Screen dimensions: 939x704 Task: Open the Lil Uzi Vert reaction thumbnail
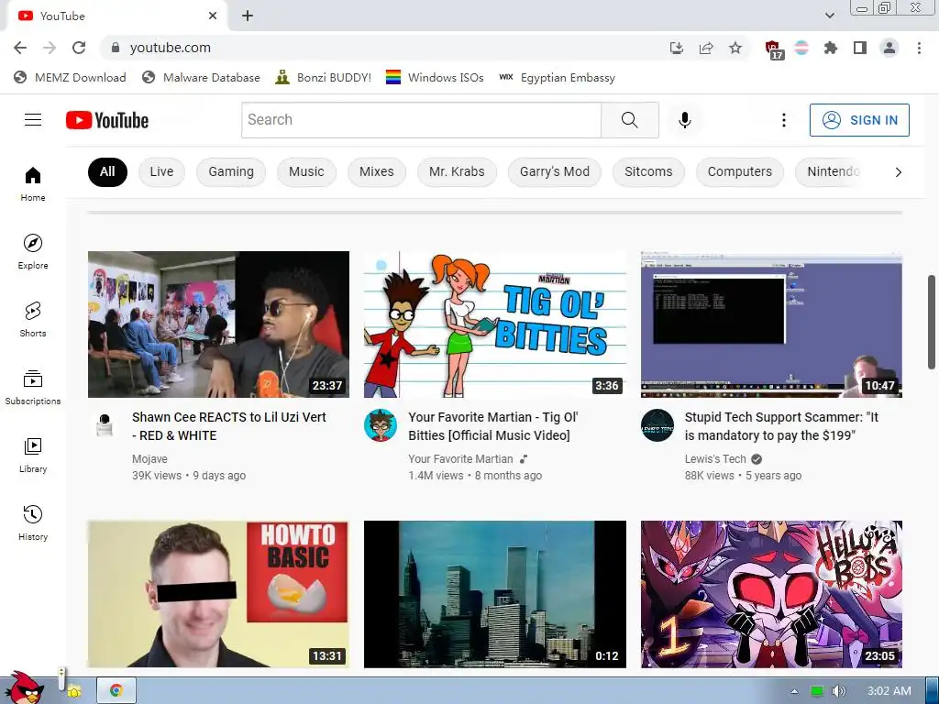pos(218,324)
